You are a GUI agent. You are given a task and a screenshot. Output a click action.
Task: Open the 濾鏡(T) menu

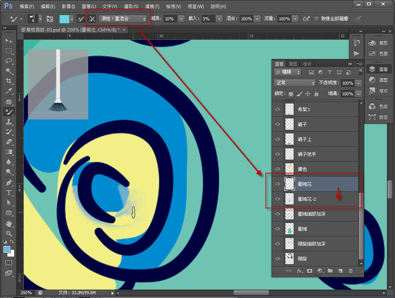pos(153,7)
